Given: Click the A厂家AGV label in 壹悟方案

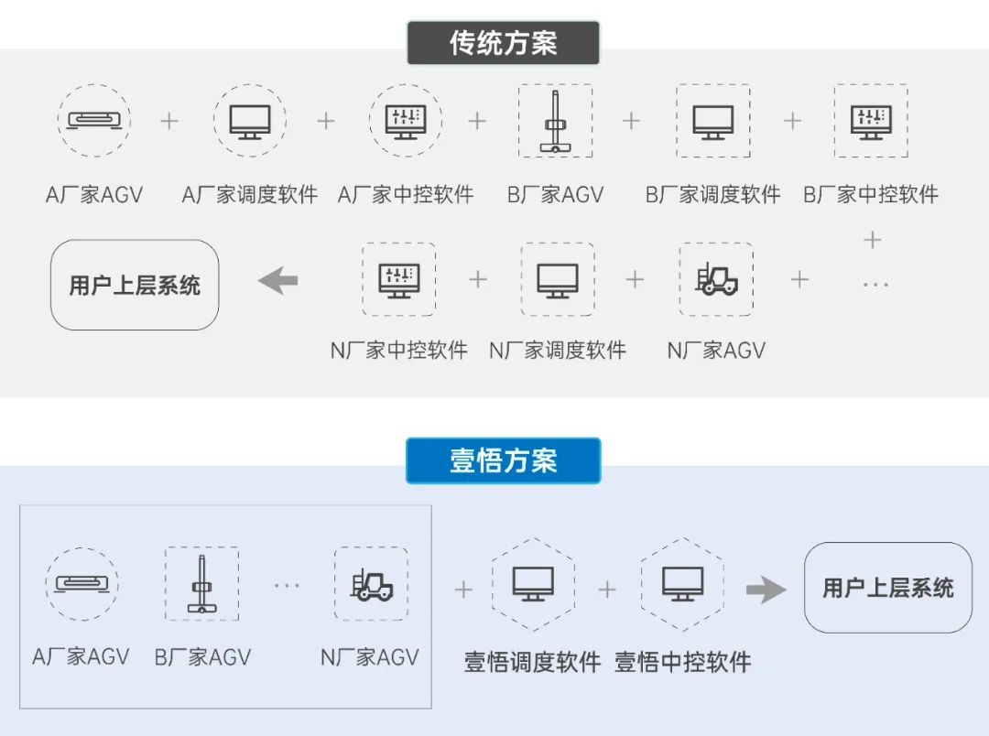Looking at the screenshot, I should coord(81,657).
